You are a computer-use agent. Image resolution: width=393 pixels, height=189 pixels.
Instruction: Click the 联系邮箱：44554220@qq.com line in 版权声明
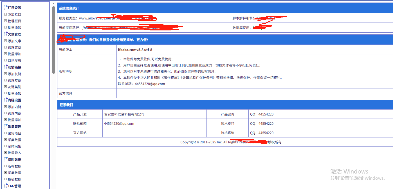(142, 84)
